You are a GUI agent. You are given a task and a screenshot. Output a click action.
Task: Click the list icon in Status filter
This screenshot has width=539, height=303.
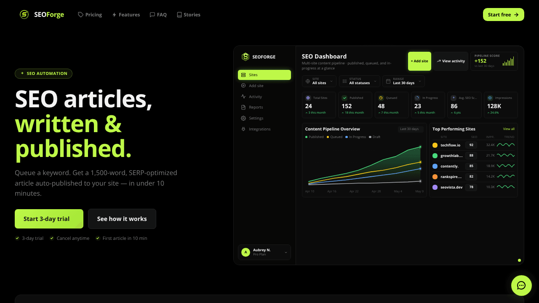click(344, 81)
